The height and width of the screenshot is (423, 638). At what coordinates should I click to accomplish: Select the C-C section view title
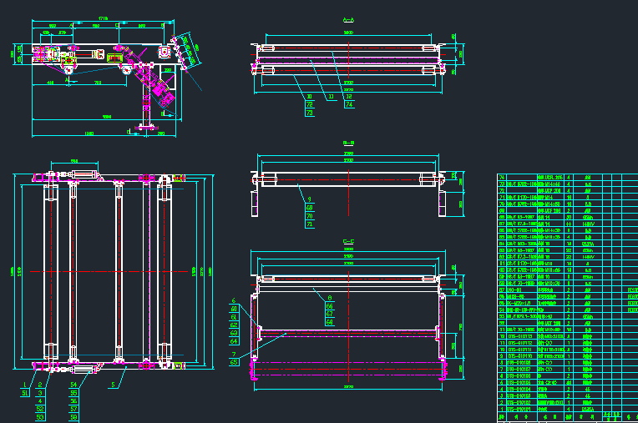click(x=349, y=241)
